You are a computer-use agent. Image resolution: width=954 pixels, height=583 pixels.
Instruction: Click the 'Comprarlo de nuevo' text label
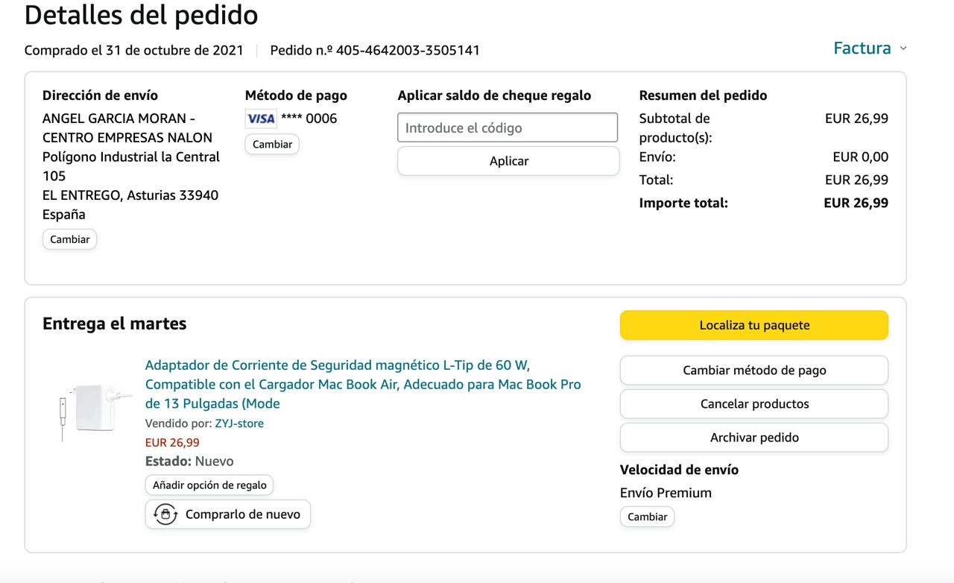pos(242,514)
